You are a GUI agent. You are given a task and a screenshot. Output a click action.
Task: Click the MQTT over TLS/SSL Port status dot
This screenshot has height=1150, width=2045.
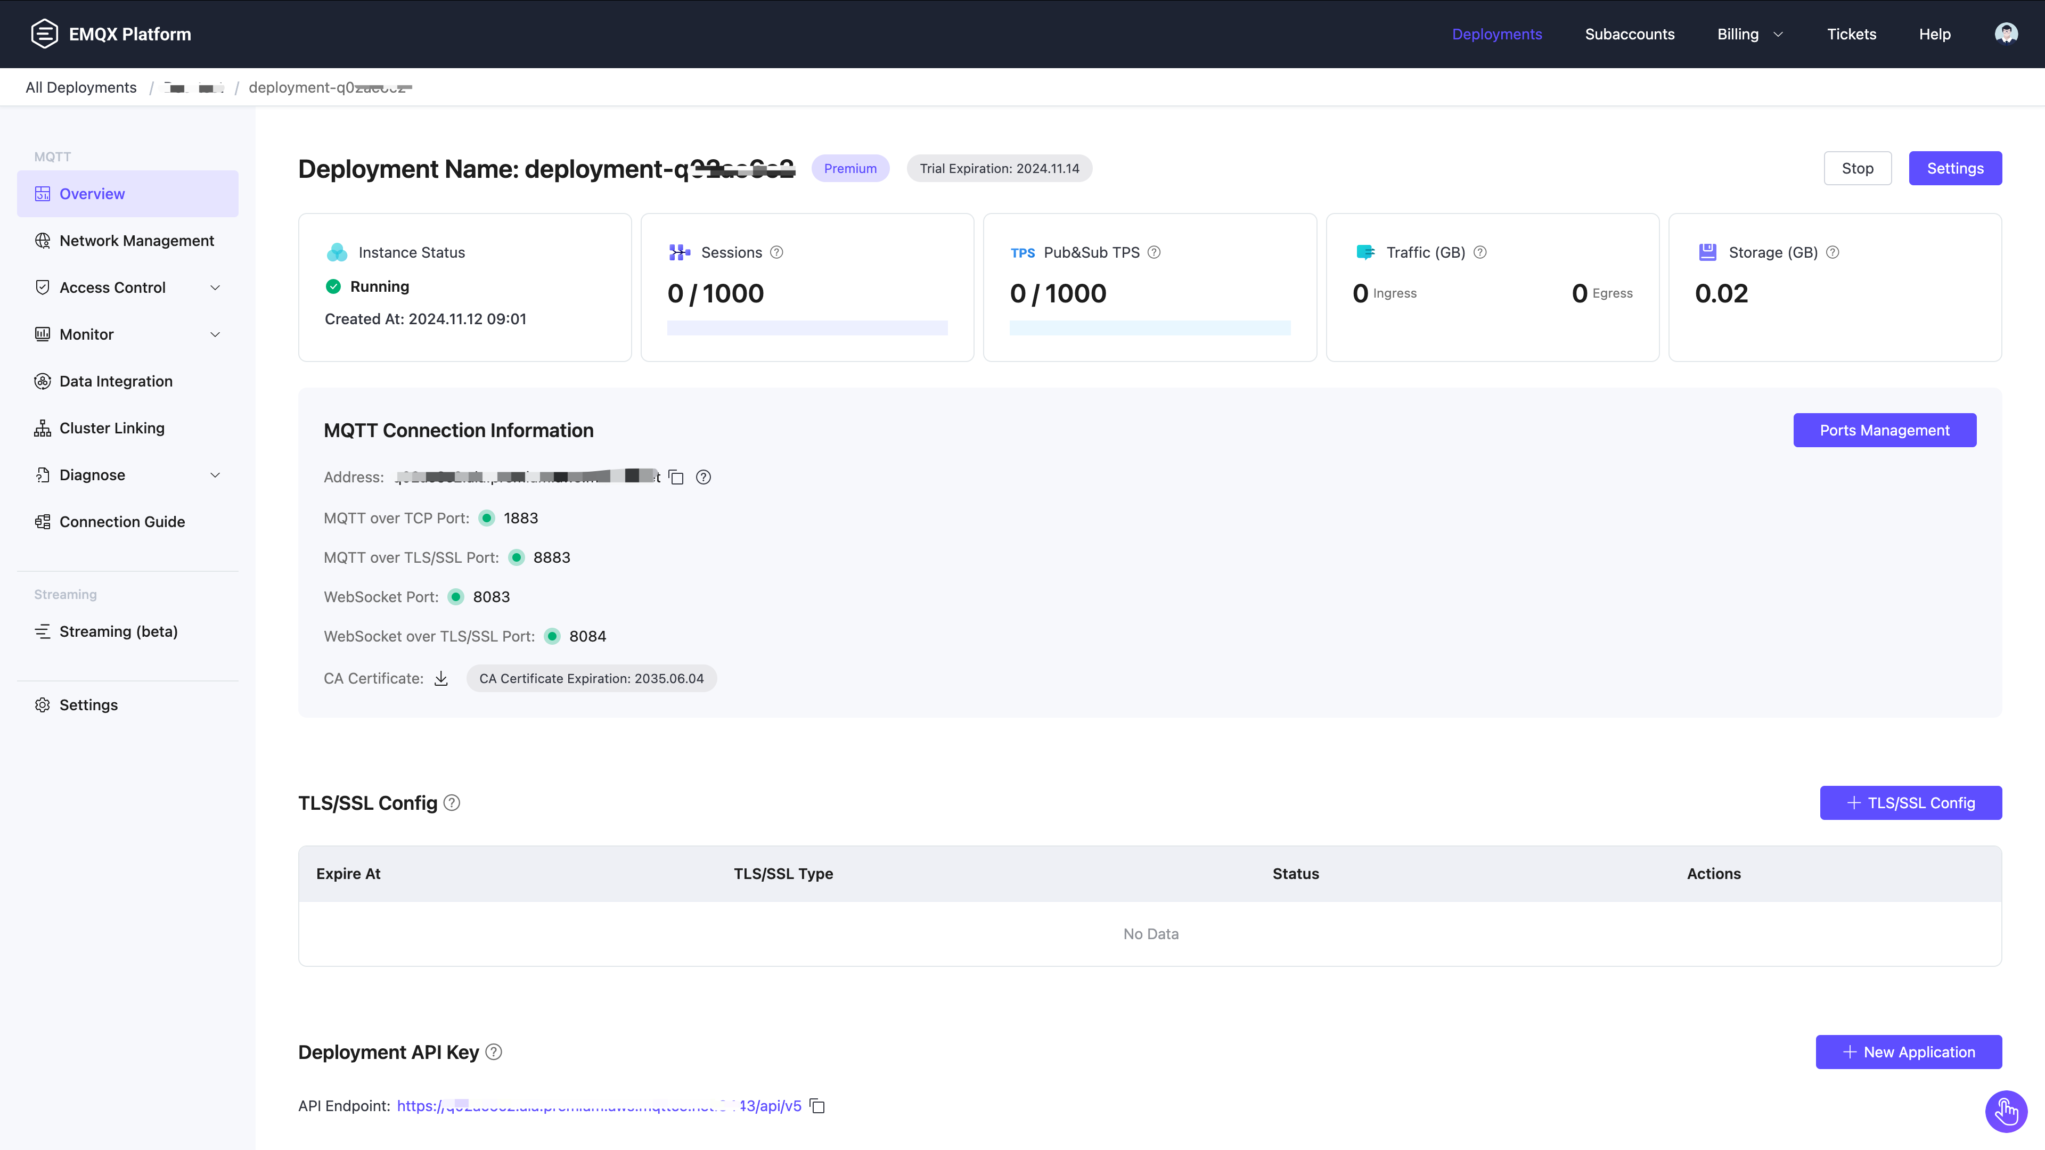coord(517,558)
